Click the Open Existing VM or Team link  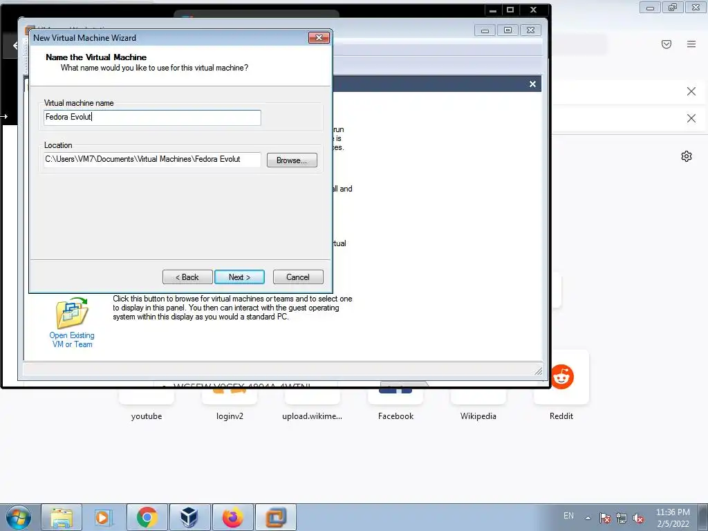click(x=72, y=339)
